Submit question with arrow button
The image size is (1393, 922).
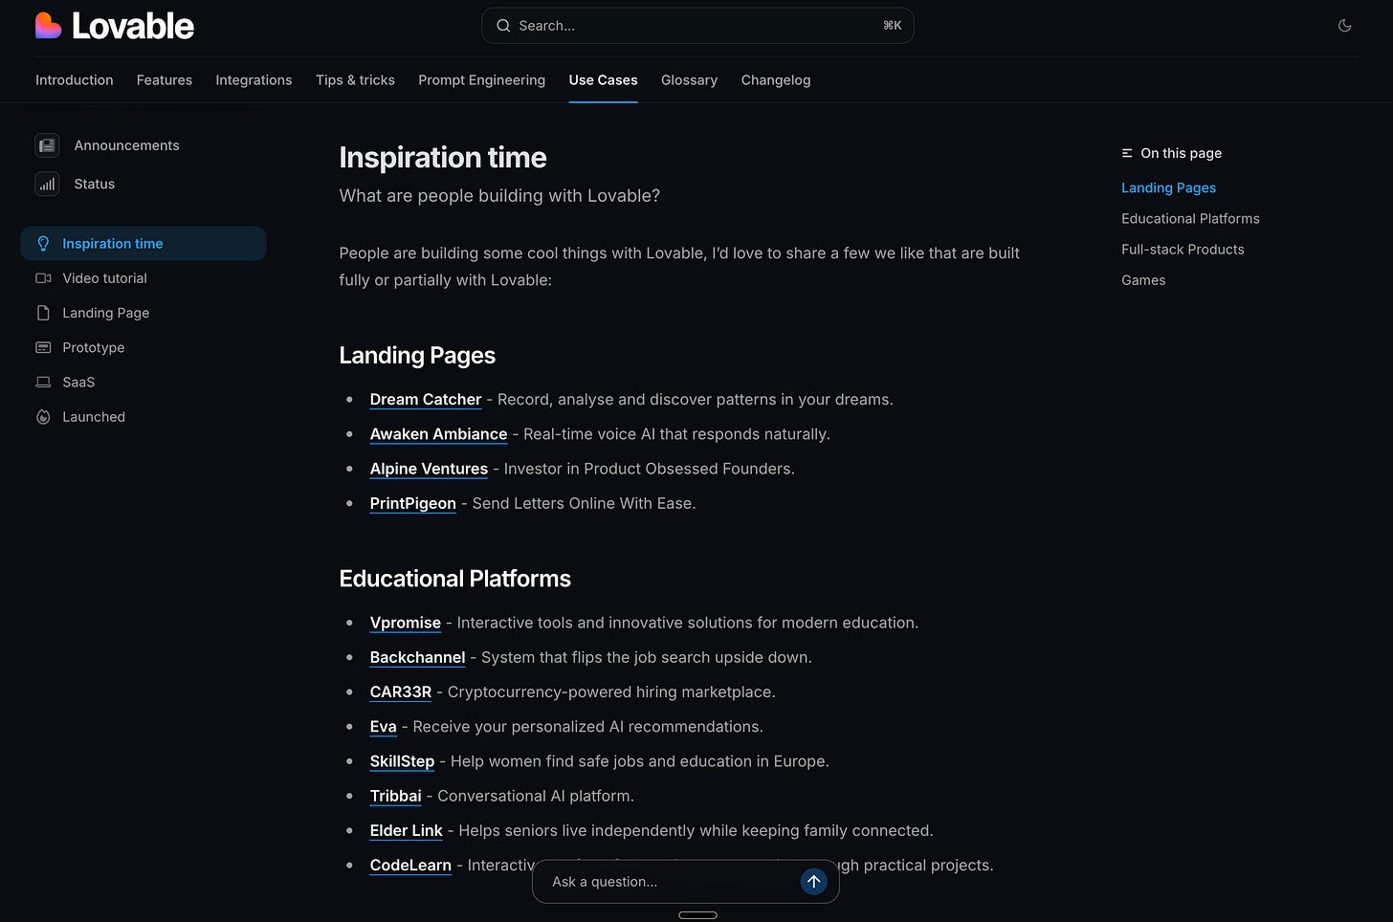click(813, 882)
